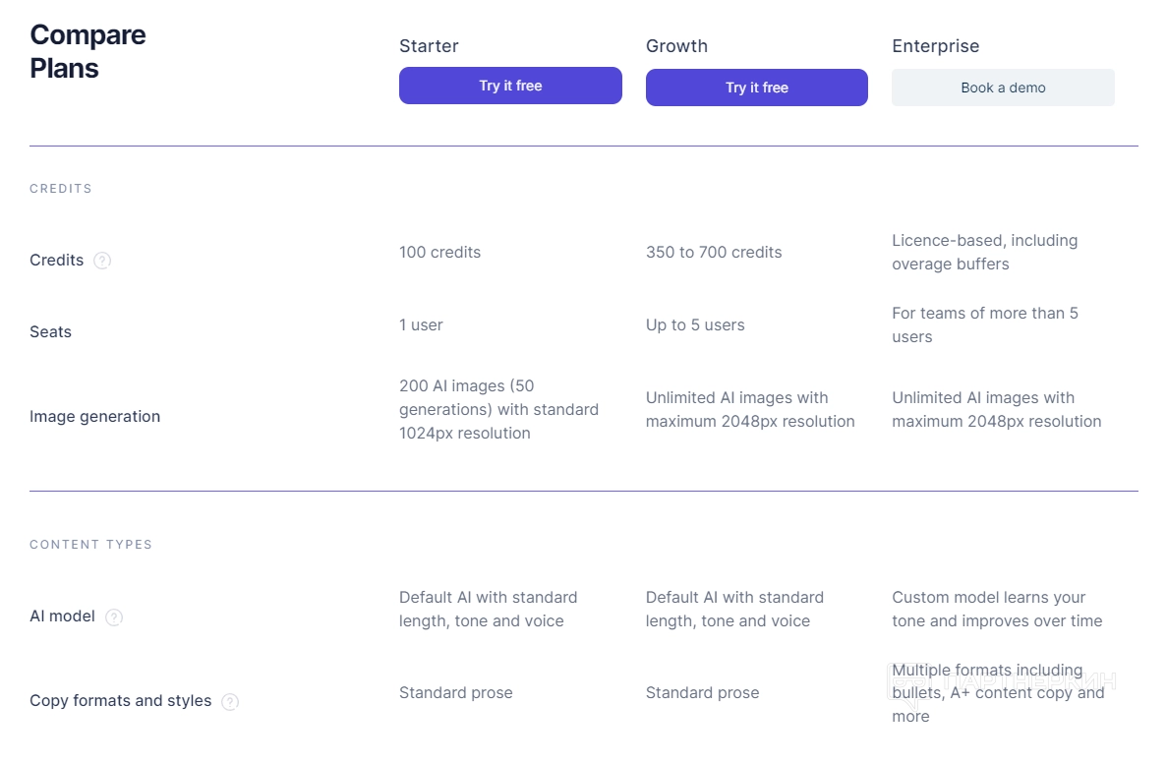Select the Growth plan heading

tap(676, 46)
